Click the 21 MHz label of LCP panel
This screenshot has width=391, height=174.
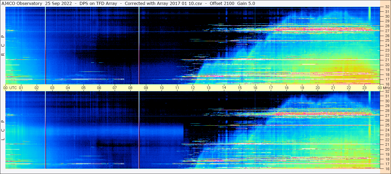tap(387, 144)
